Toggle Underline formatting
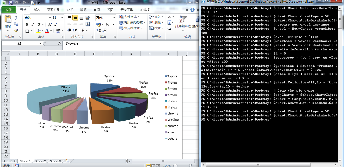Viewport: 344px width, 167px height. (x=38, y=25)
